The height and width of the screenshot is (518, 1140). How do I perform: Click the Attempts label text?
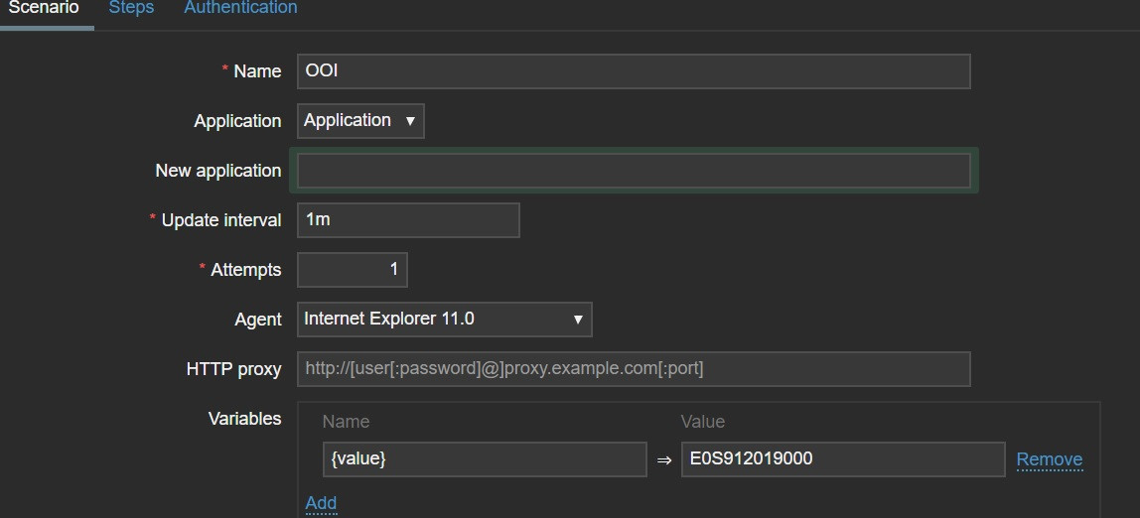coord(245,270)
